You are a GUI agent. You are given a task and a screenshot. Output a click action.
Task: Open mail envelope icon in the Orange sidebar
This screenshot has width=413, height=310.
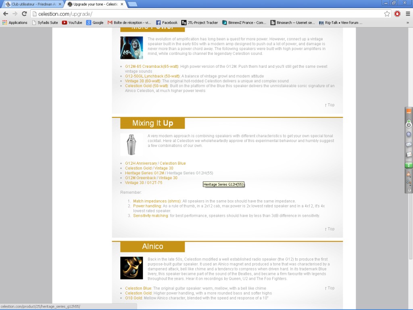point(409,145)
